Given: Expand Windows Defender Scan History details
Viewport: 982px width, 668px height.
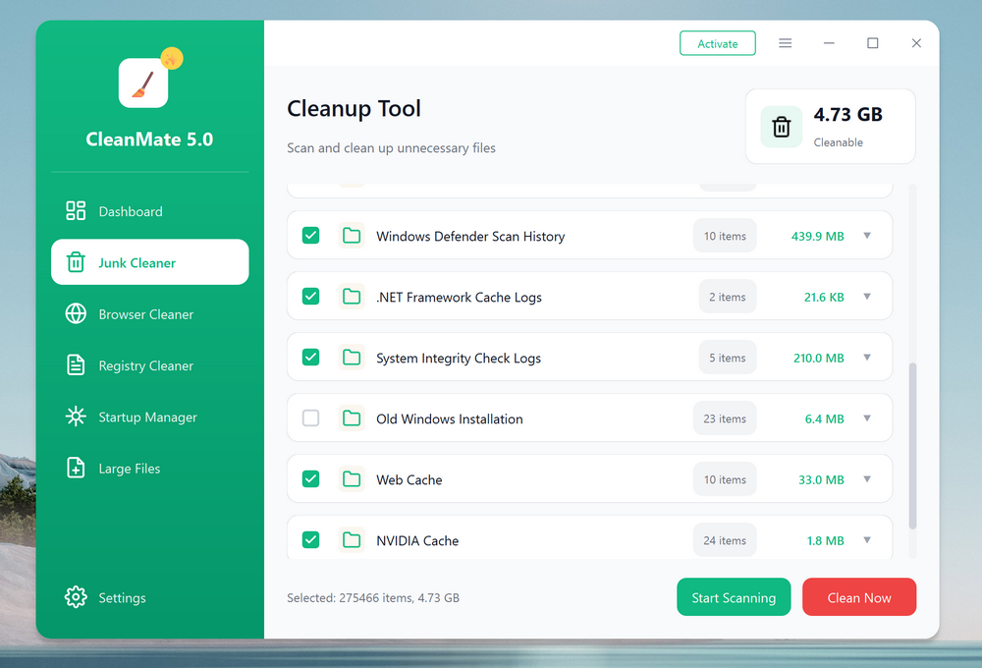Looking at the screenshot, I should (867, 235).
